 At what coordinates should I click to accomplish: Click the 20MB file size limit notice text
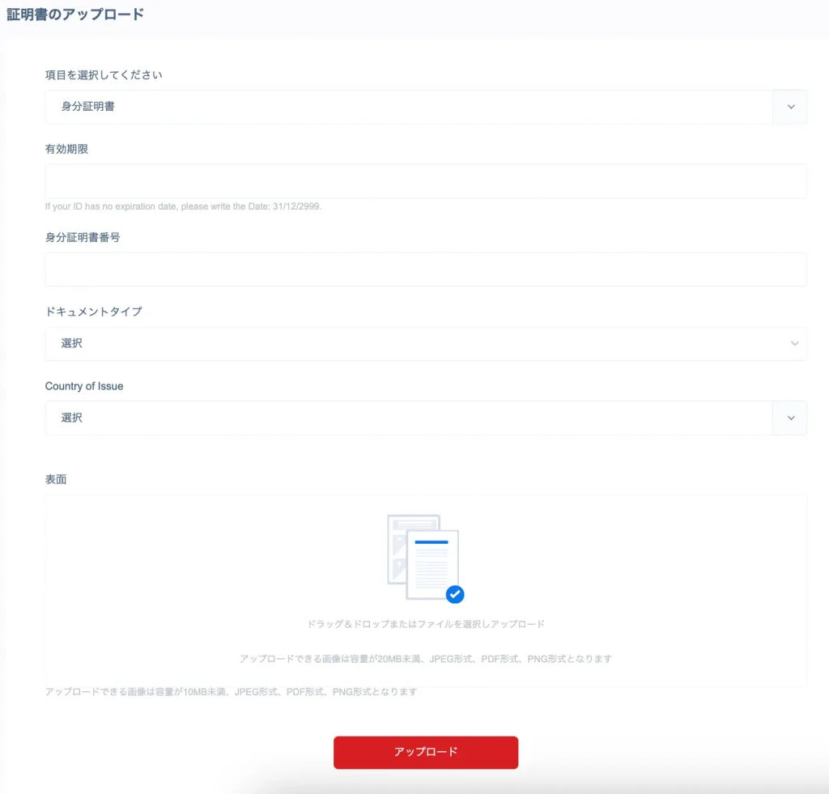(426, 658)
